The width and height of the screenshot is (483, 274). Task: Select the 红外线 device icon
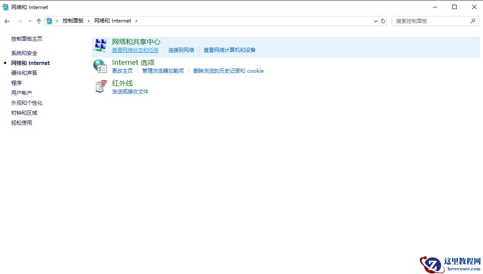pos(100,85)
